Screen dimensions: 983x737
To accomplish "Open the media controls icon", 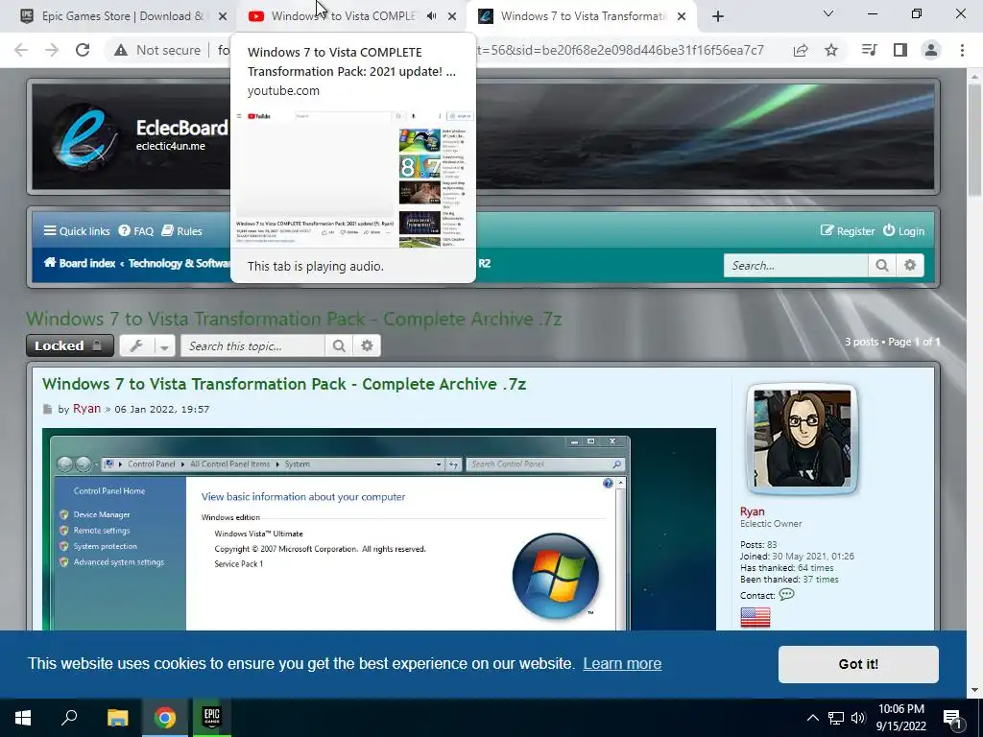I will (x=870, y=50).
